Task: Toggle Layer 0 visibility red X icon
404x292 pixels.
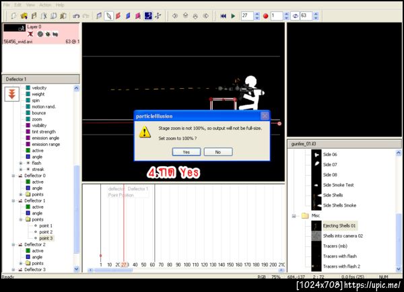Action: pyautogui.click(x=30, y=34)
